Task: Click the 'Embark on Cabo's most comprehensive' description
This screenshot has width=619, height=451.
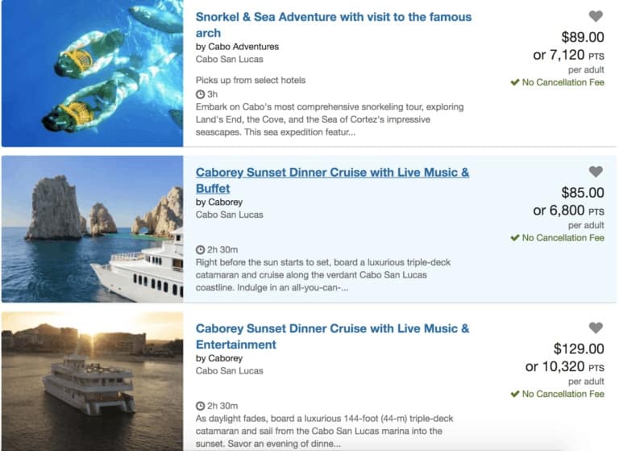Action: point(330,119)
